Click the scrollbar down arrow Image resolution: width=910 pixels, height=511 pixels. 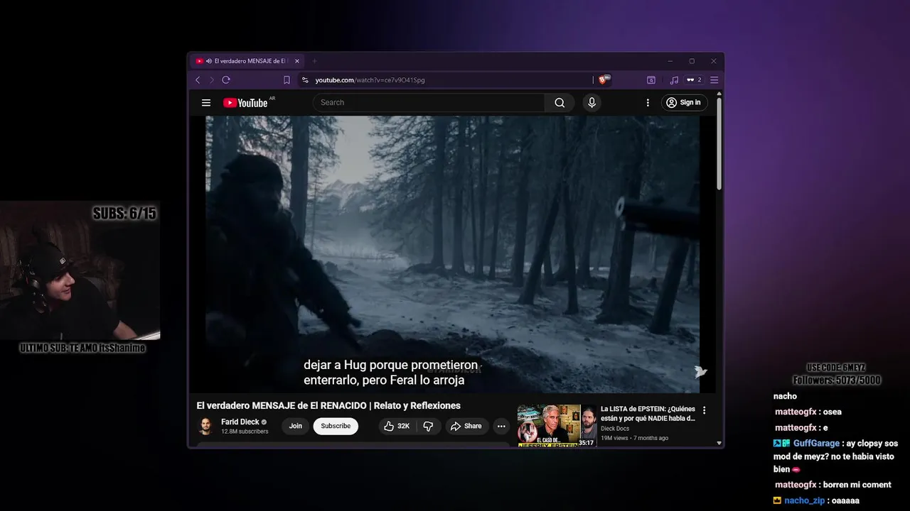tap(719, 443)
